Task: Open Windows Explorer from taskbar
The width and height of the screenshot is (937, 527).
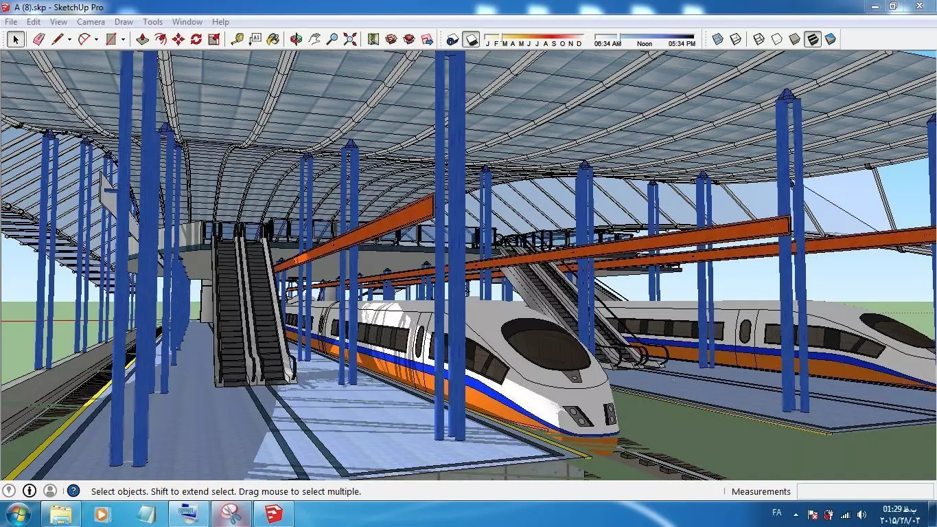Action: click(61, 514)
